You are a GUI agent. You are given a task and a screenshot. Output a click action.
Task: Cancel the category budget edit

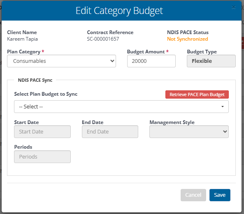coord(193,195)
